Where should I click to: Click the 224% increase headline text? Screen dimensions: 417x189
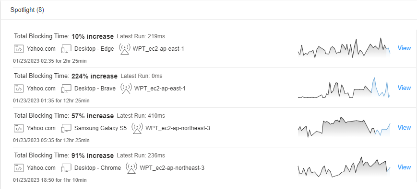[x=95, y=77]
